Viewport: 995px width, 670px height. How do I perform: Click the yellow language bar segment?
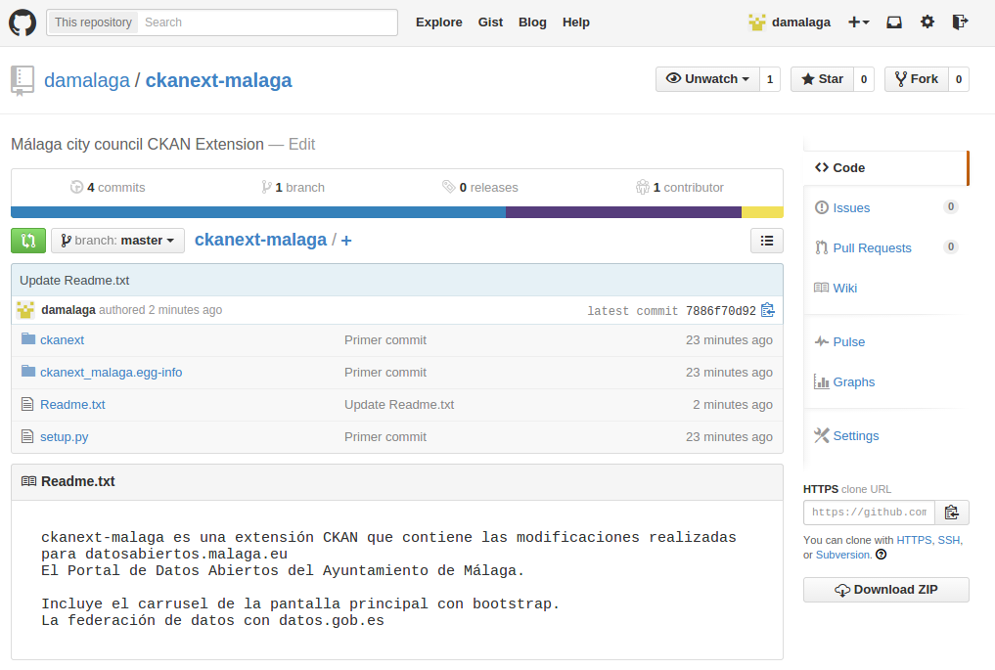762,212
